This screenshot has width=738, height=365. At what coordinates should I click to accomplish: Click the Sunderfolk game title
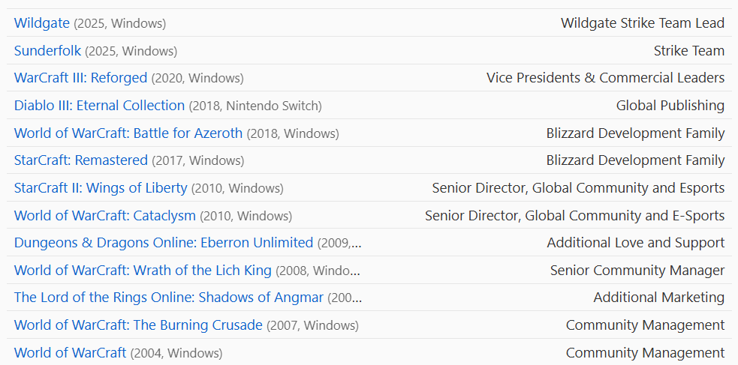[x=47, y=51]
